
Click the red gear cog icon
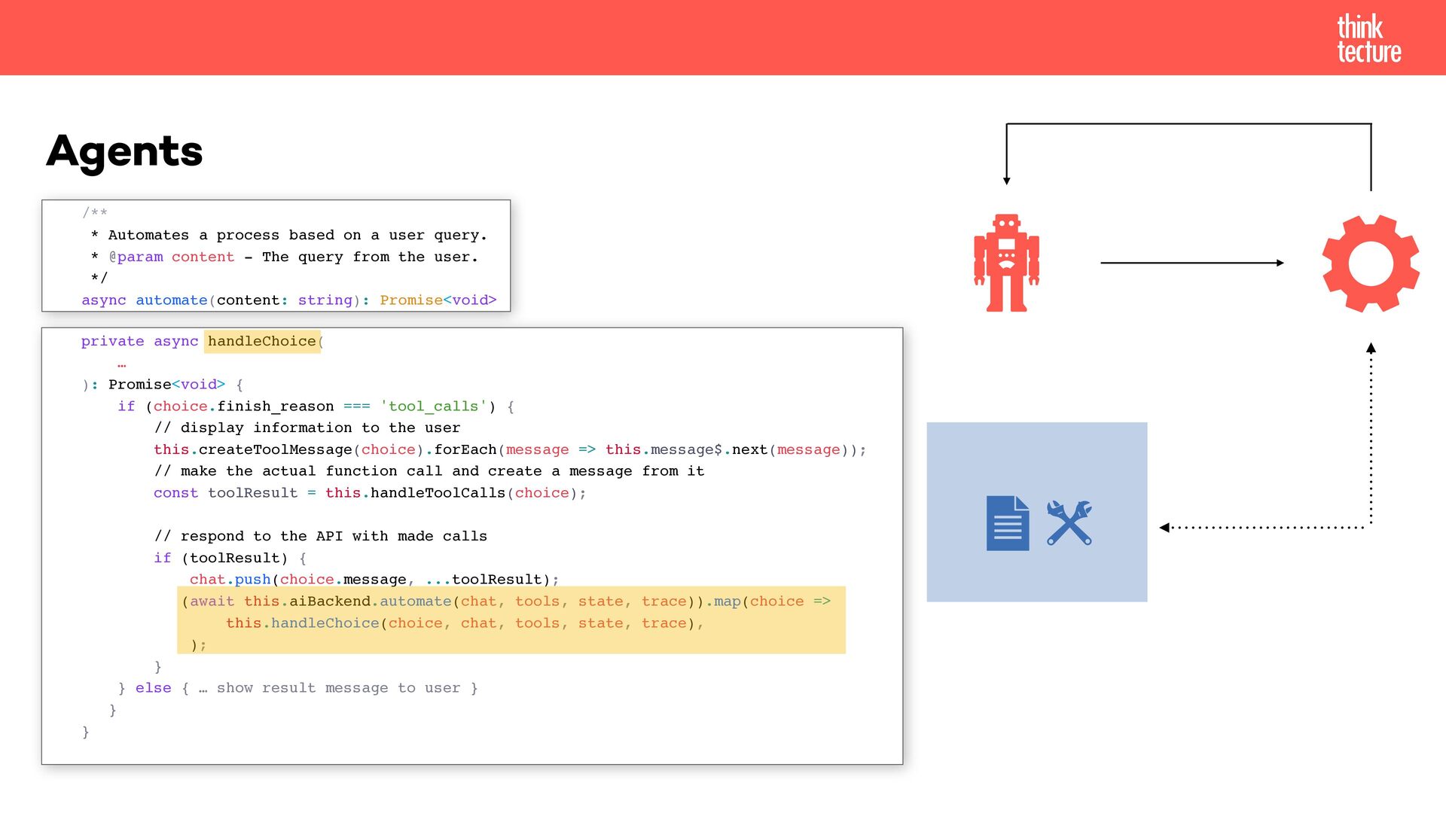point(1371,263)
